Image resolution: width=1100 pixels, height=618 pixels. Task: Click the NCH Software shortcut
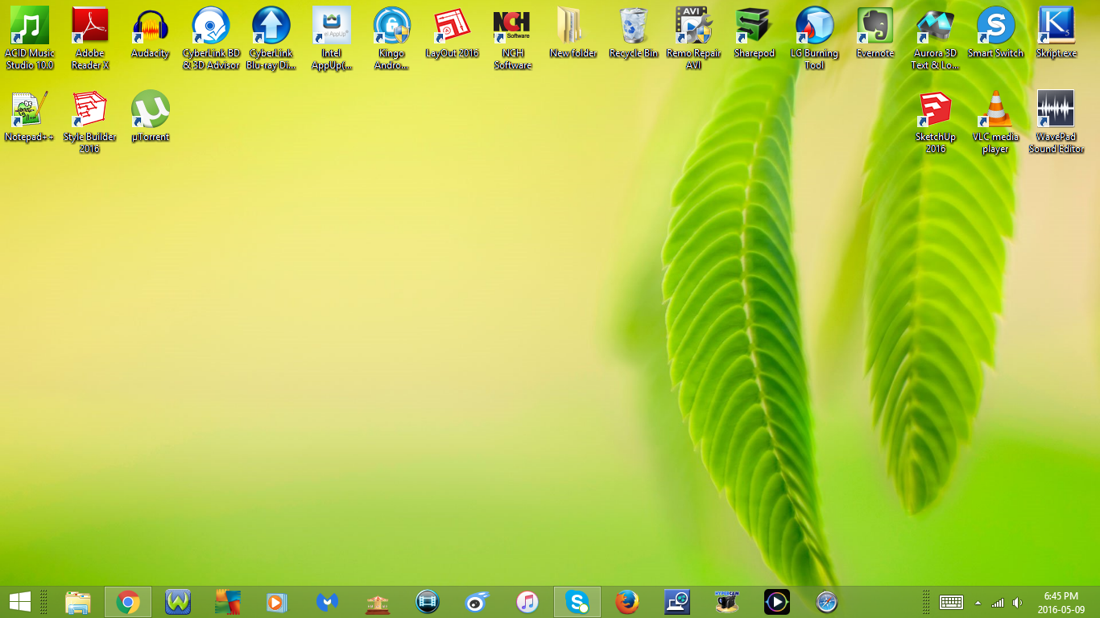(513, 38)
